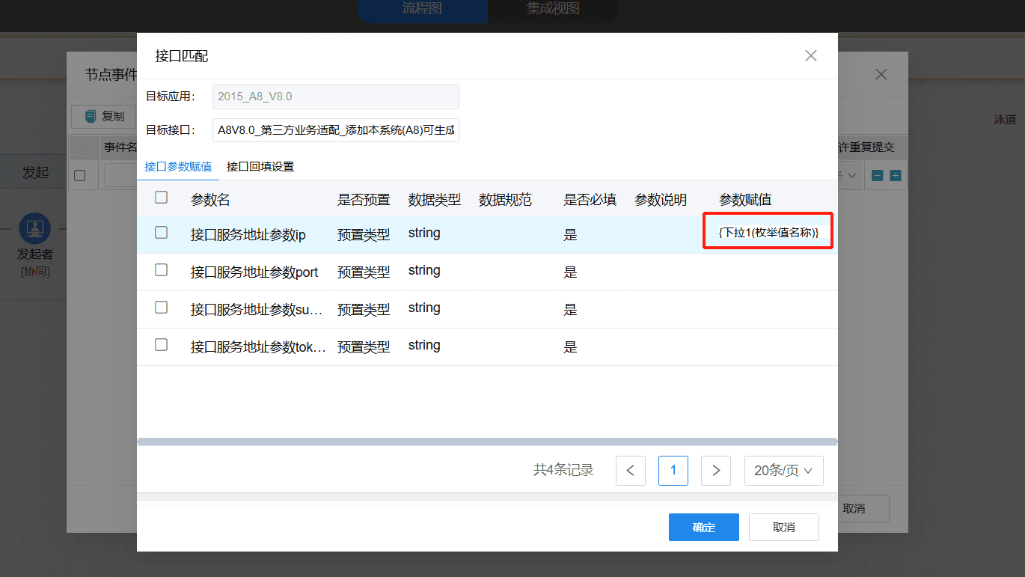Click string in the ip row
The image size is (1025, 577).
click(424, 233)
